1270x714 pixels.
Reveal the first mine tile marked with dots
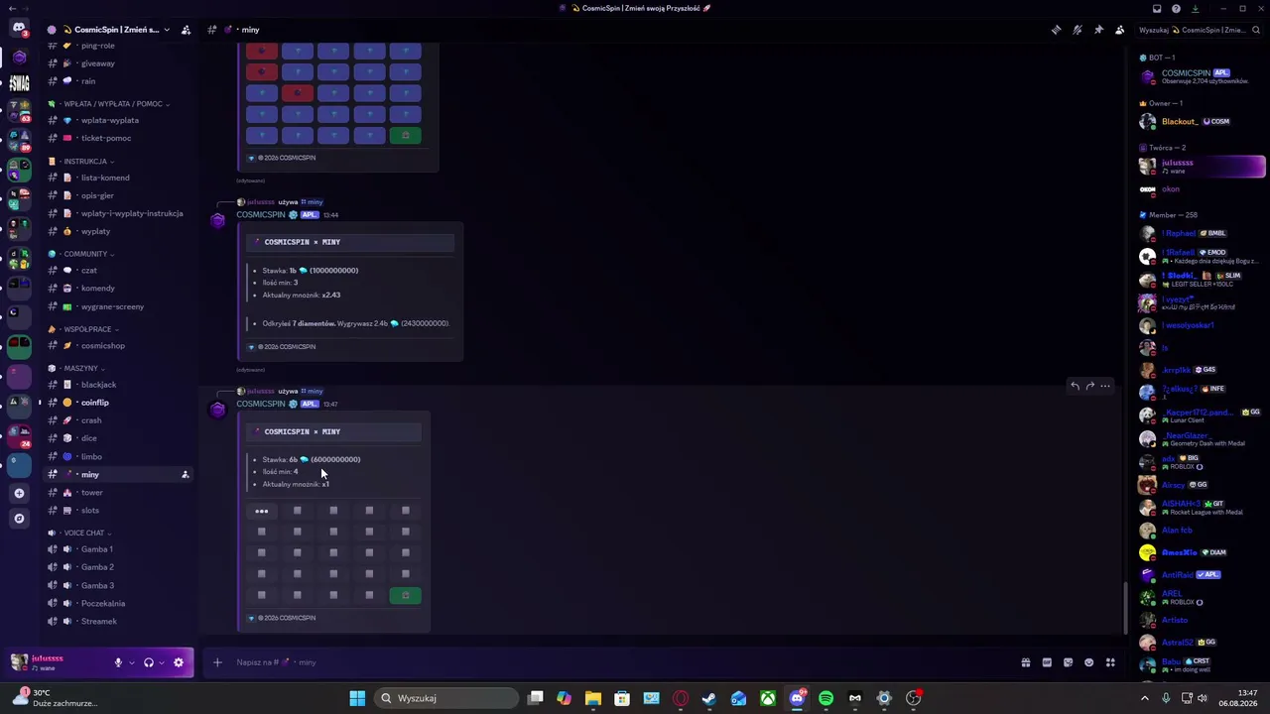click(x=262, y=511)
